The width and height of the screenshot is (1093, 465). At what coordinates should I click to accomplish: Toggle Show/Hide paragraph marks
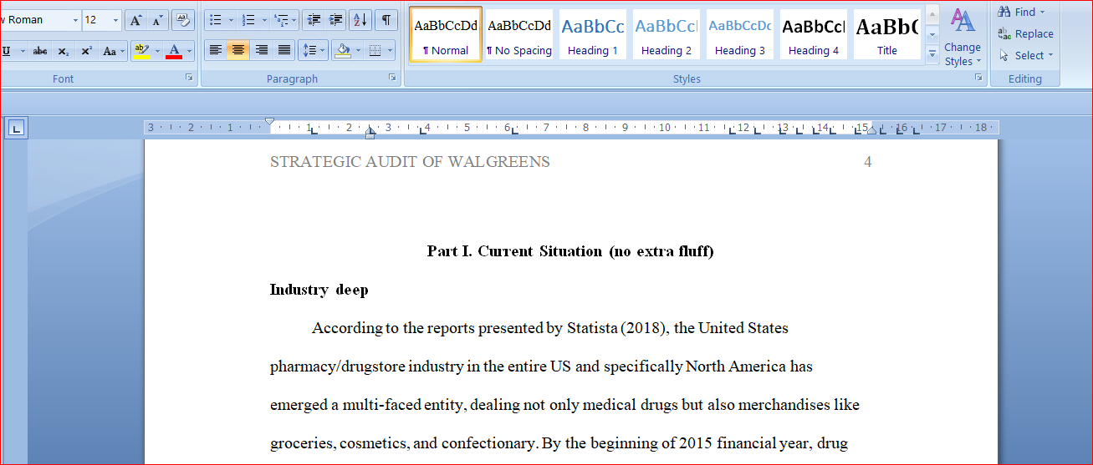tap(386, 20)
